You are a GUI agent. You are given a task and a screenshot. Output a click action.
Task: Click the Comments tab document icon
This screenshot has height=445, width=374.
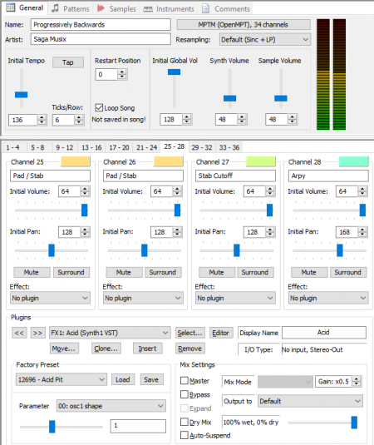point(205,8)
